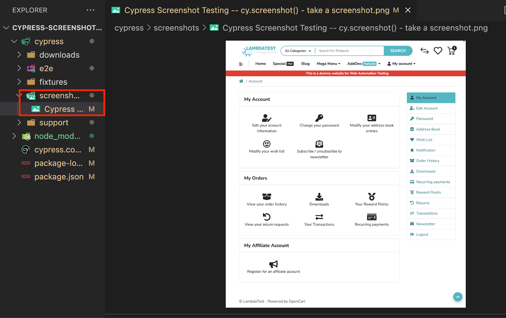This screenshot has height=318, width=506.
Task: Click the Cypress logo icon beside the cypress folder
Action: 25,41
